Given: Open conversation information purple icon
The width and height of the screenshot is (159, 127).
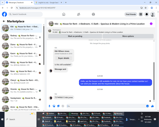Looking at the screenshot, I should 151,24.
